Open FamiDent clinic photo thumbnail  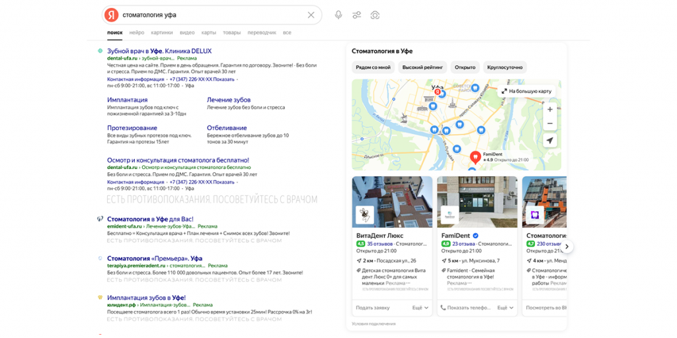click(x=477, y=202)
